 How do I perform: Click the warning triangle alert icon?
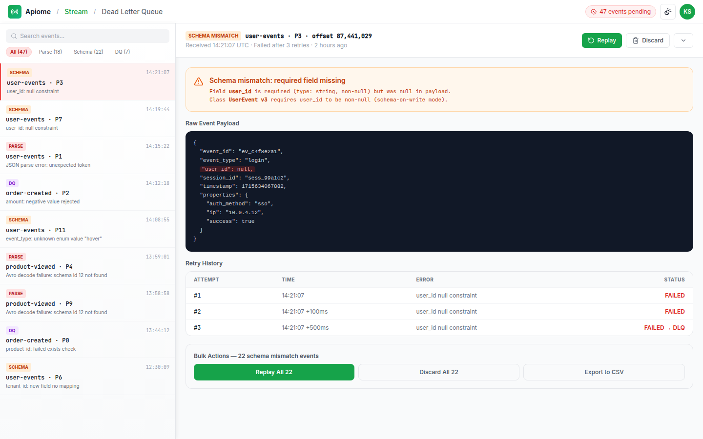coord(199,81)
